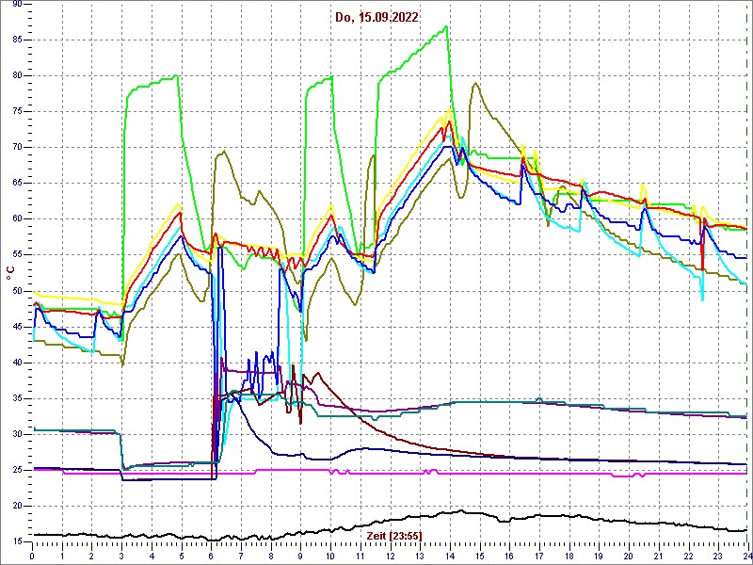The image size is (753, 565).
Task: Click hour 0 on the time axis
Action: point(32,556)
